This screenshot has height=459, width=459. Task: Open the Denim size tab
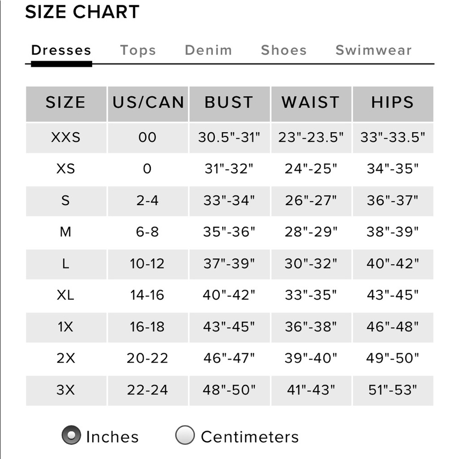click(208, 50)
